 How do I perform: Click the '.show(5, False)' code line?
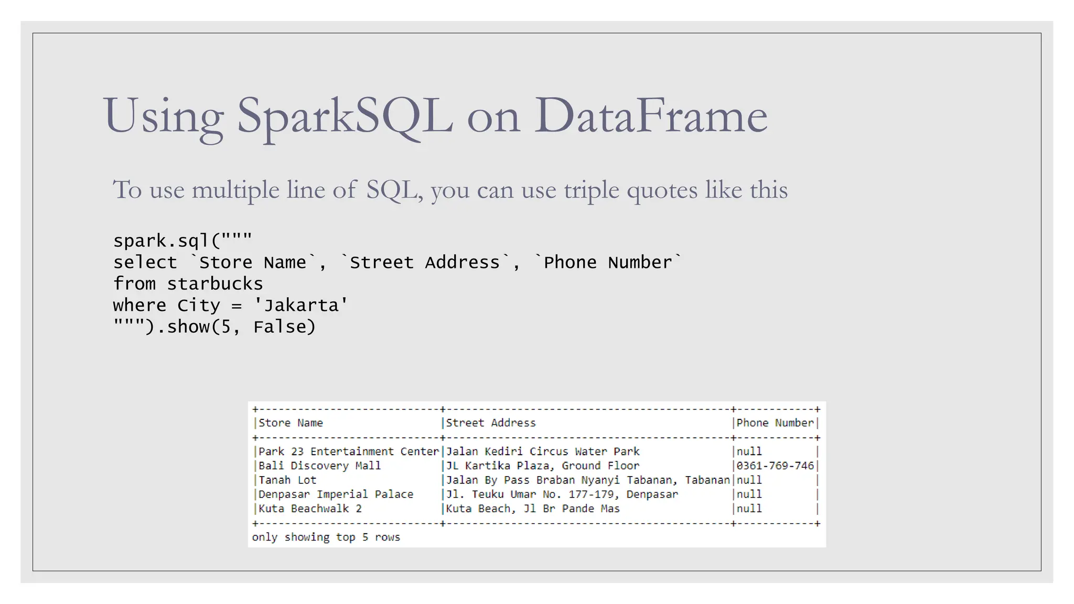(x=214, y=327)
